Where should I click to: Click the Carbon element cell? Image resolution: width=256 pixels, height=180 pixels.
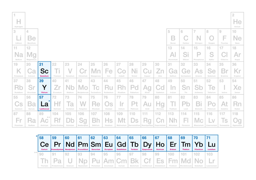pyautogui.click(x=186, y=37)
